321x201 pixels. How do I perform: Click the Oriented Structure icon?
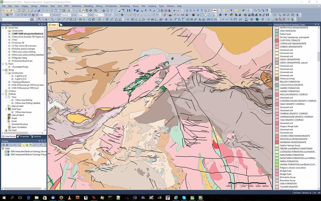coord(9,124)
